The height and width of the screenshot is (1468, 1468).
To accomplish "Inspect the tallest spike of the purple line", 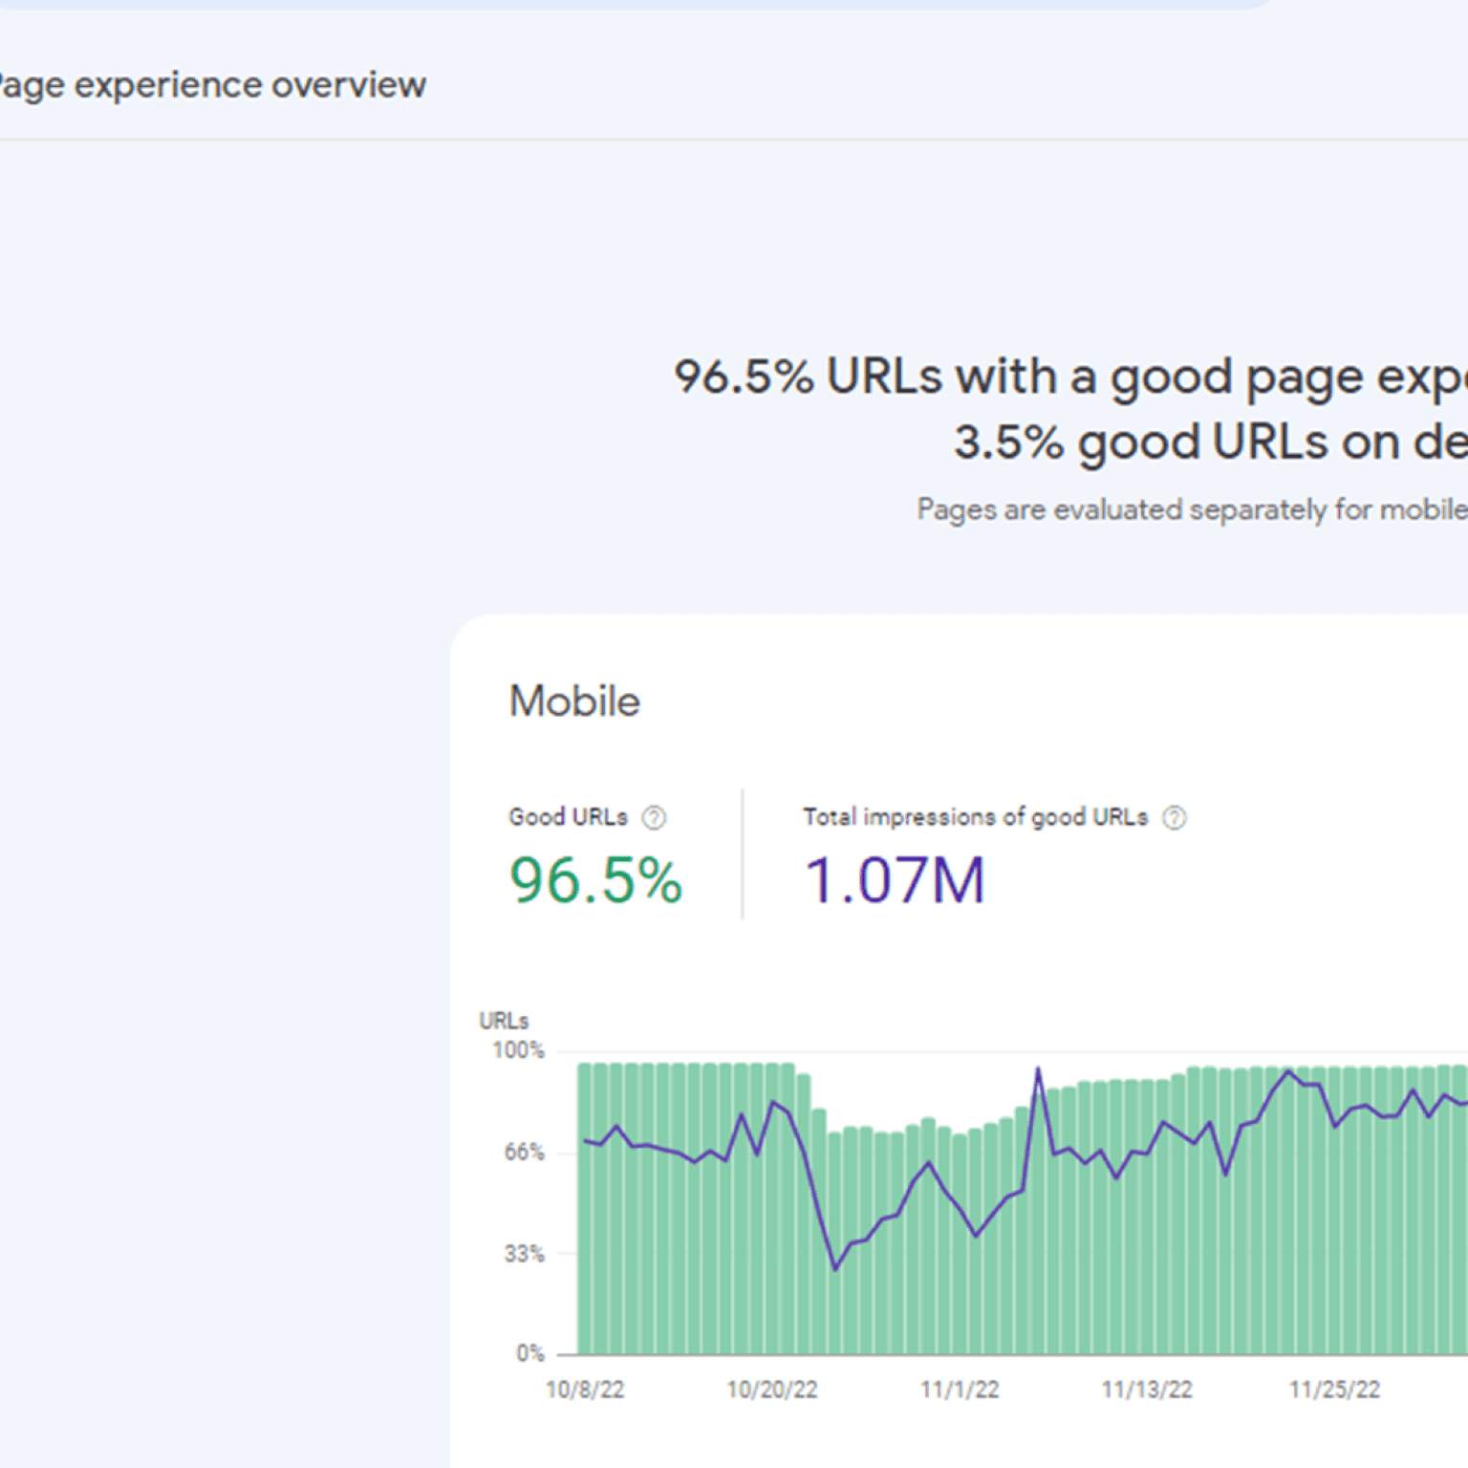I will [x=1038, y=1069].
